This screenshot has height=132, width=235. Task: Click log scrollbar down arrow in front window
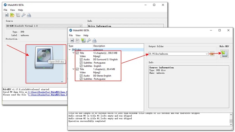pyautogui.click(x=231, y=124)
